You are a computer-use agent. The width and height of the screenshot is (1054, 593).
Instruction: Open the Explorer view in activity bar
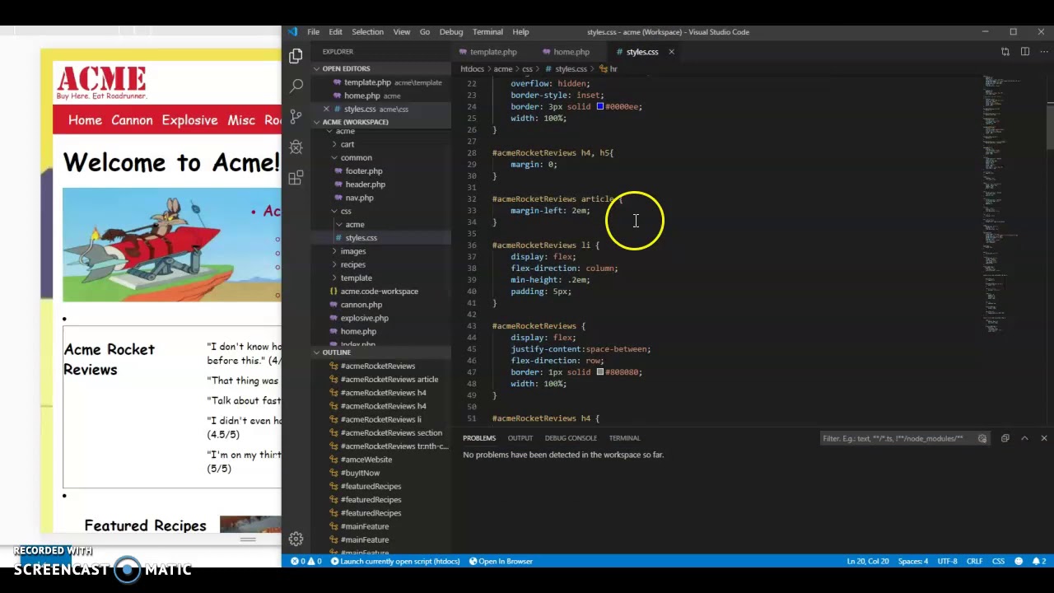click(296, 55)
